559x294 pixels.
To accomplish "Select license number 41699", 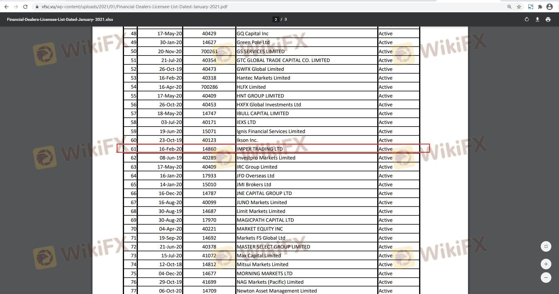I will pyautogui.click(x=209, y=282).
